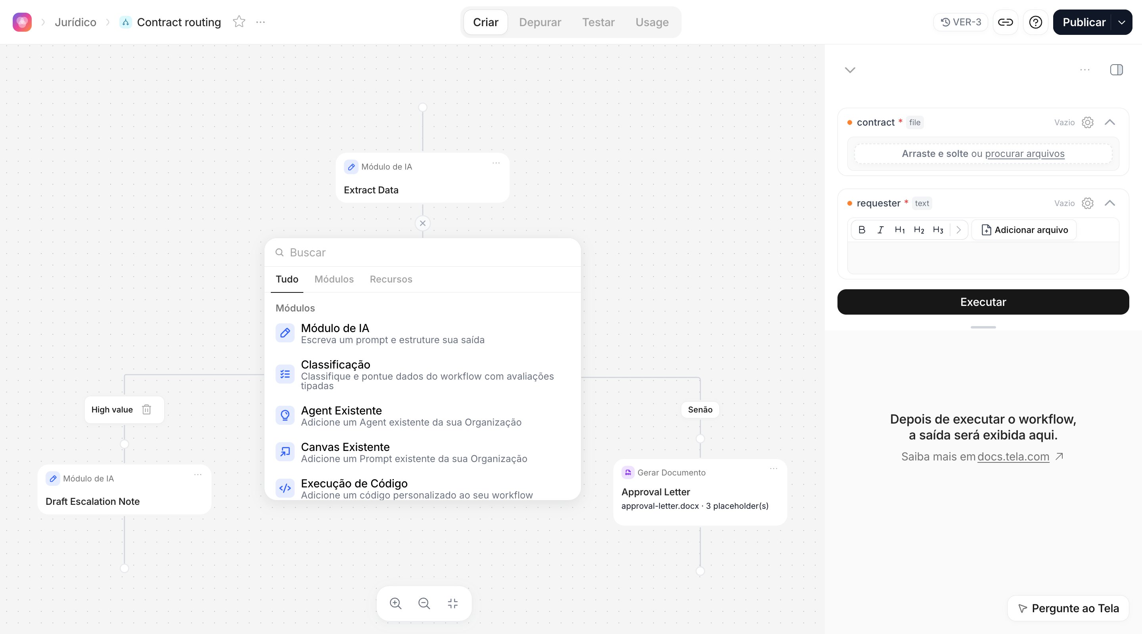
Task: Choose Classificação module from the list
Action: tap(422, 375)
